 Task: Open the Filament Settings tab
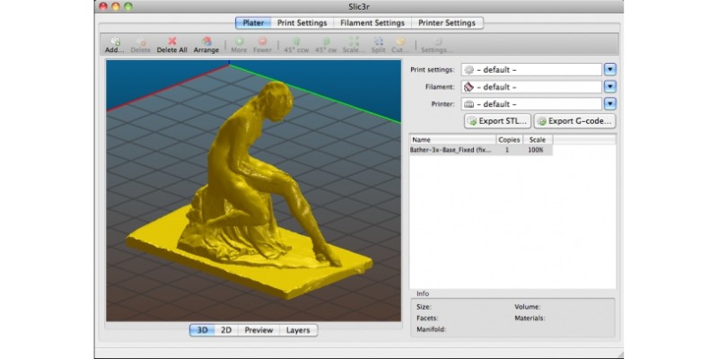[372, 22]
